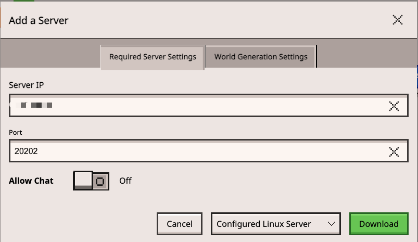The width and height of the screenshot is (418, 242).
Task: Click the green Download button
Action: pos(378,224)
